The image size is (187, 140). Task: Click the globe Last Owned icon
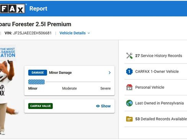click(x=129, y=103)
